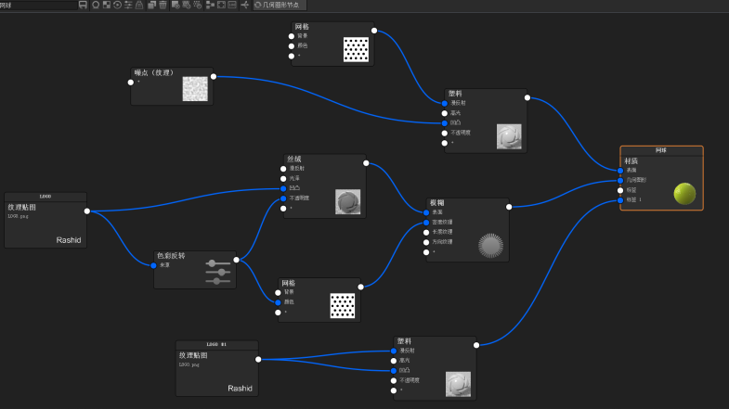Click the trash can delete icon
The height and width of the screenshot is (409, 729).
click(x=163, y=5)
